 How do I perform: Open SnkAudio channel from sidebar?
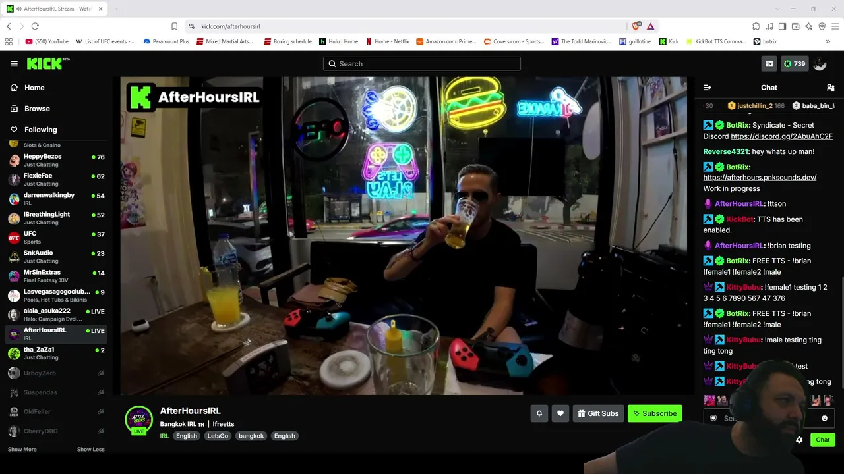(56, 257)
